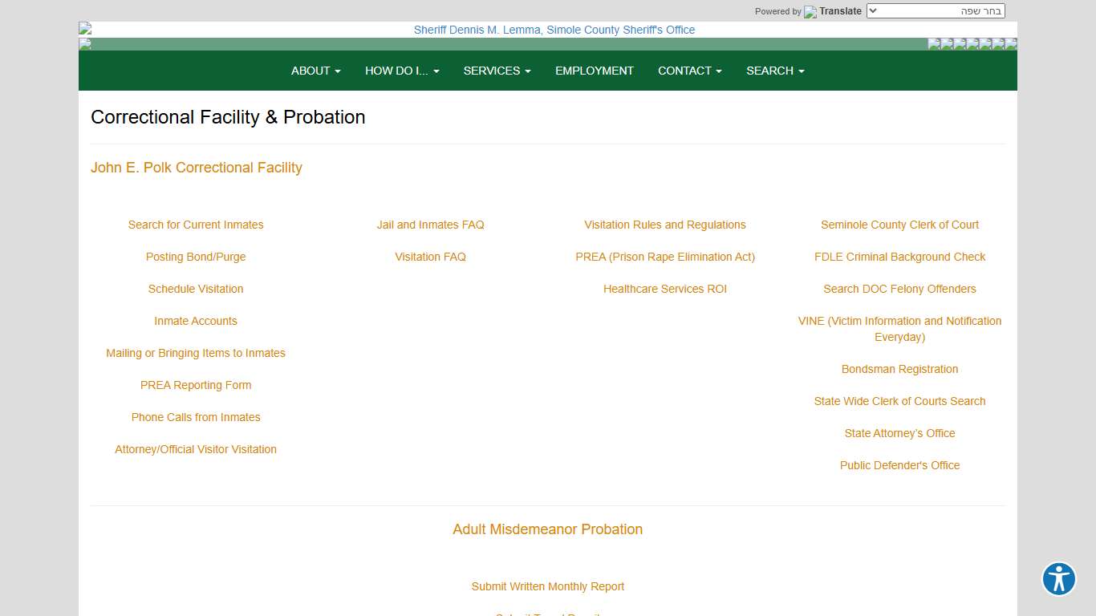
Task: Click Submit Written Monthly Report link
Action: (547, 586)
